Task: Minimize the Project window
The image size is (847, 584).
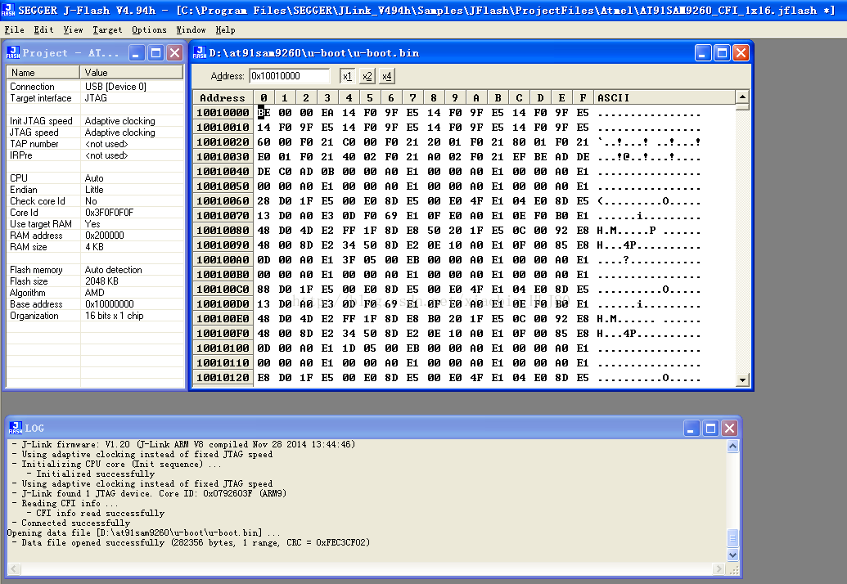Action: pos(136,52)
